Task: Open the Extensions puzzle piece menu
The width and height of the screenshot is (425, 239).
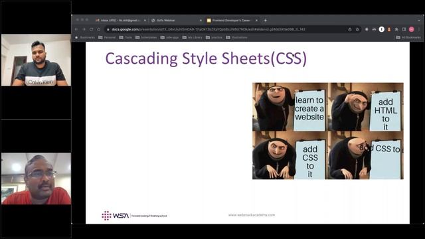Action: (396, 29)
